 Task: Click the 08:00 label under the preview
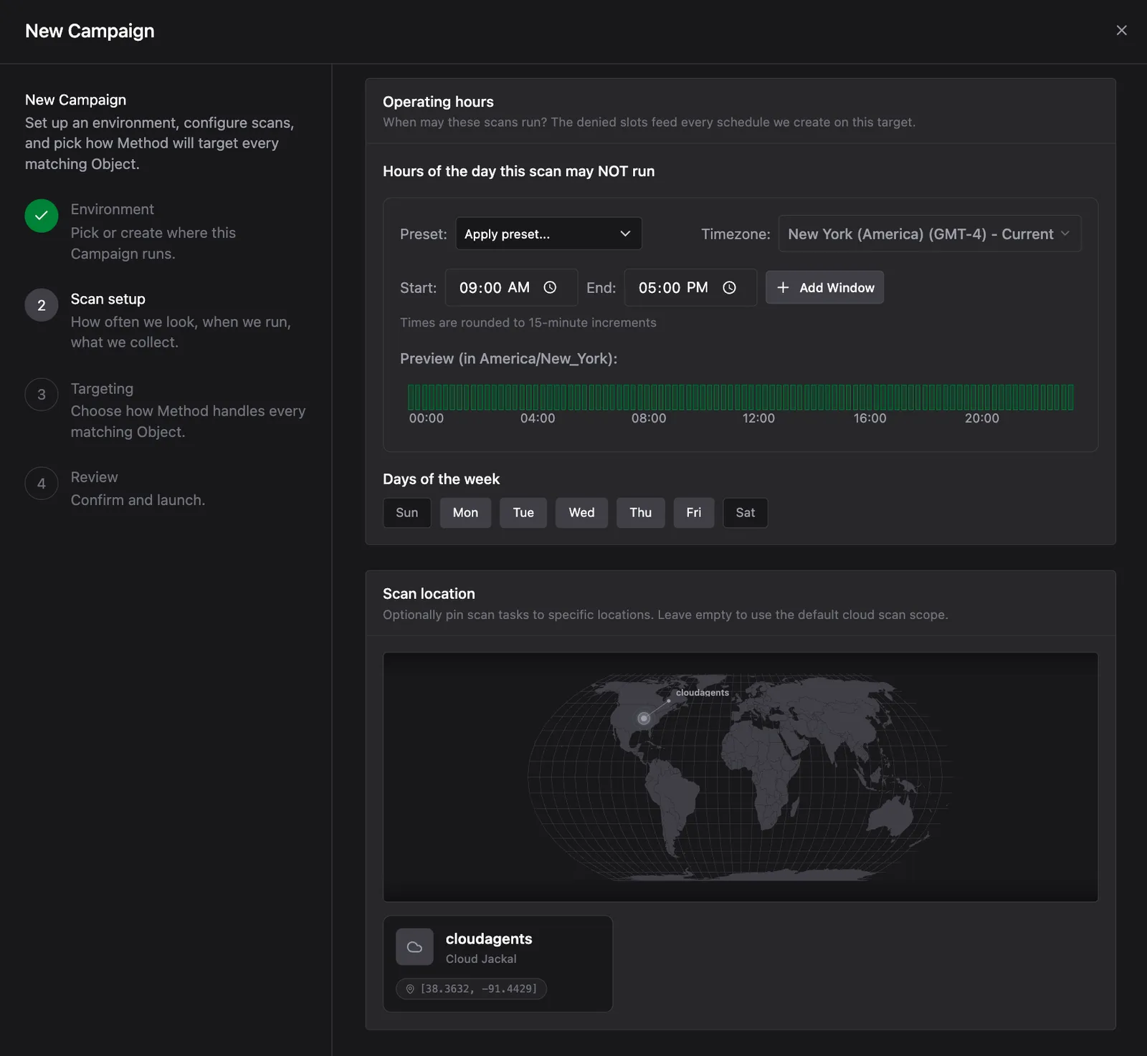(x=649, y=418)
